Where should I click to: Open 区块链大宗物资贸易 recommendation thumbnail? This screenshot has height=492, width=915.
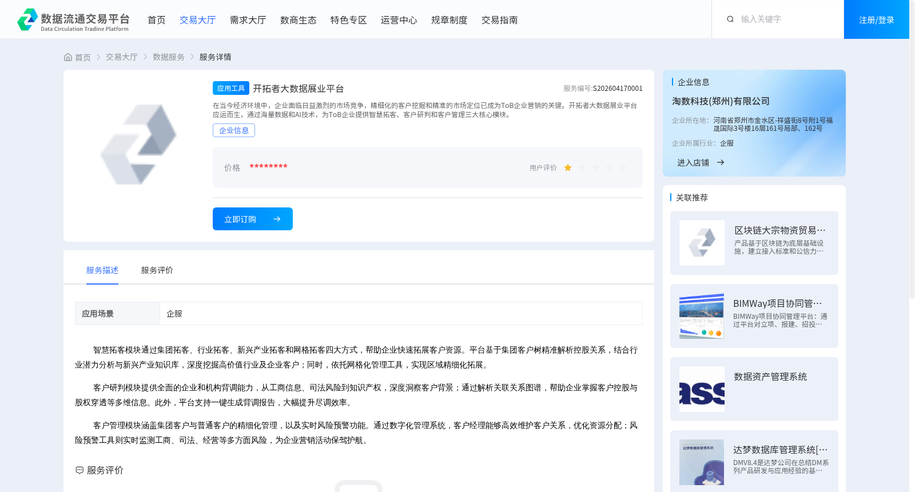[702, 243]
